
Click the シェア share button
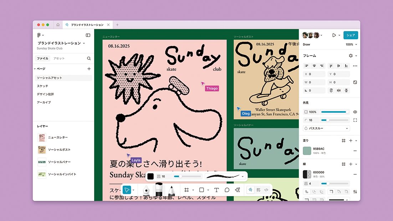pyautogui.click(x=351, y=35)
